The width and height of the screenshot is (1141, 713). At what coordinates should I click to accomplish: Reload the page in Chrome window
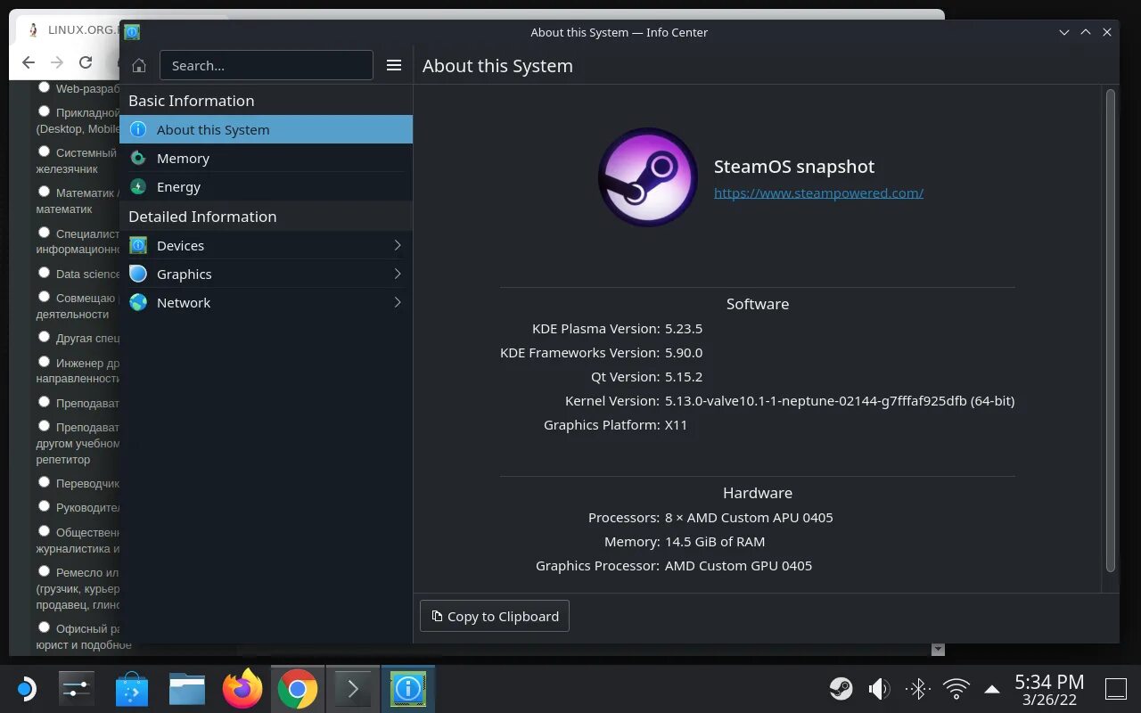(86, 62)
